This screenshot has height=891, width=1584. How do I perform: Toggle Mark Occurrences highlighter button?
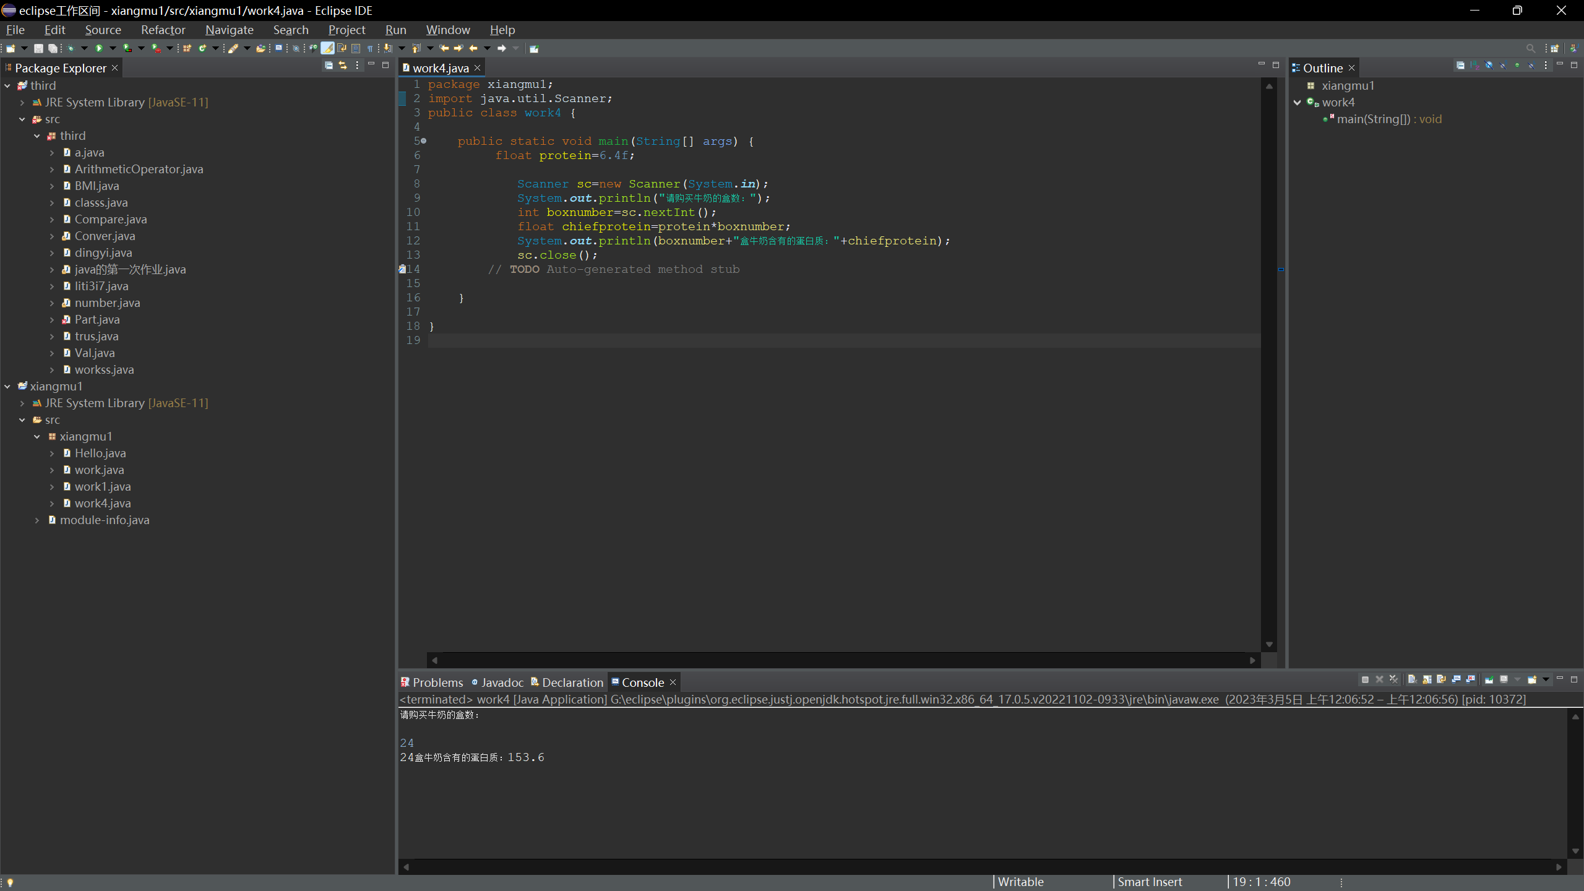pos(327,48)
